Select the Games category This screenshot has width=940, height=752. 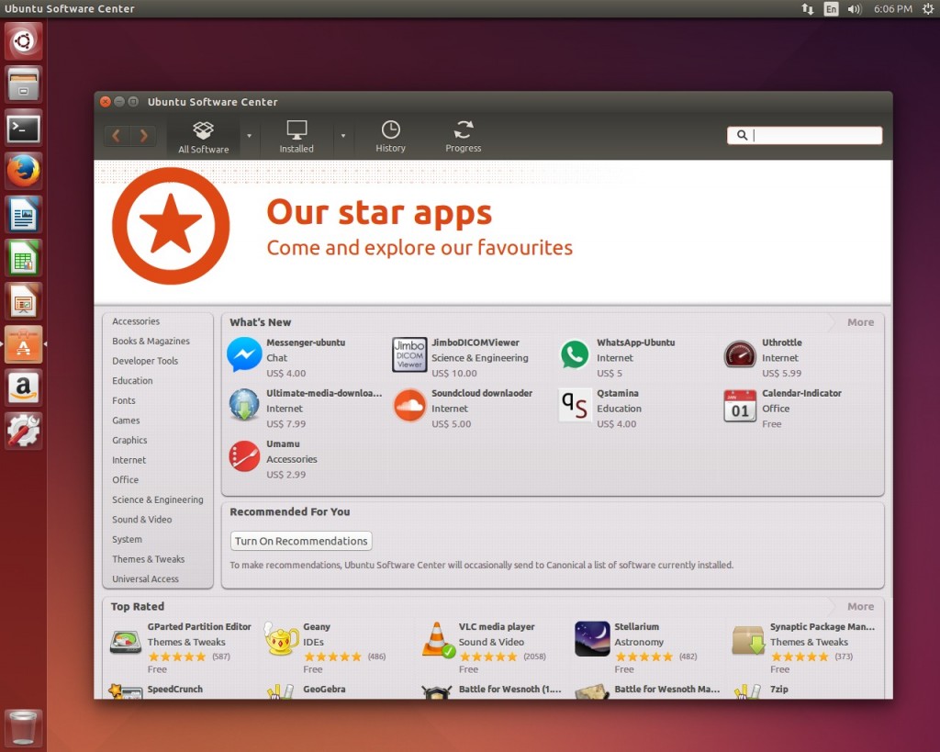tap(129, 421)
